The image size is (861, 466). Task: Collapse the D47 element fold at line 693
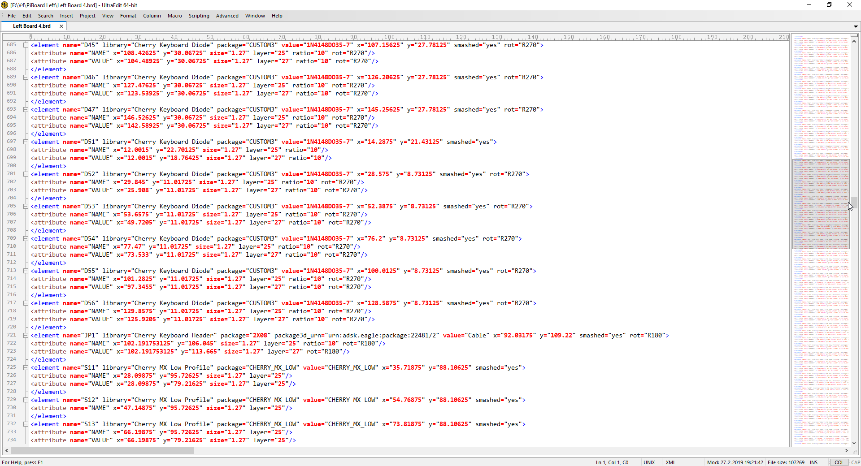[x=26, y=110]
